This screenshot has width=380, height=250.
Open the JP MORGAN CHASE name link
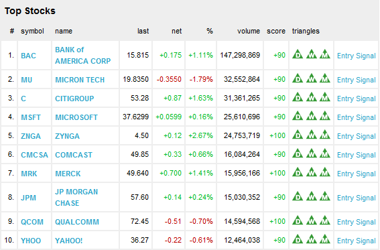click(76, 198)
